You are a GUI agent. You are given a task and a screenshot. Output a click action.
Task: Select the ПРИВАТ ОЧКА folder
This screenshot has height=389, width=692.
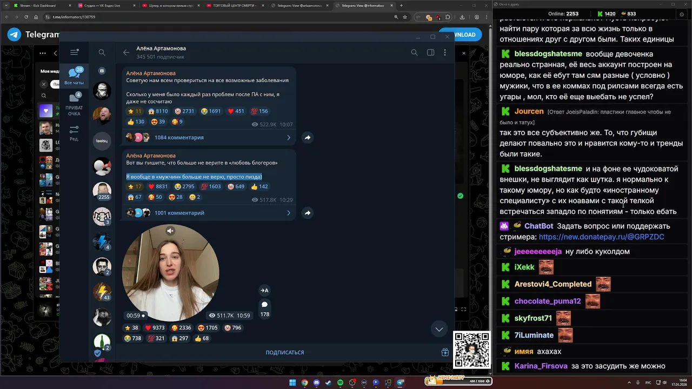pyautogui.click(x=74, y=104)
